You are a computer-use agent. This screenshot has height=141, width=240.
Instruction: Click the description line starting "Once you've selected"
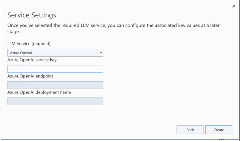(114, 25)
